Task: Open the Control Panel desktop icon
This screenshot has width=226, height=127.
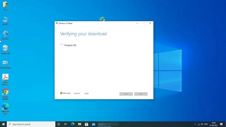Action: pos(5,64)
